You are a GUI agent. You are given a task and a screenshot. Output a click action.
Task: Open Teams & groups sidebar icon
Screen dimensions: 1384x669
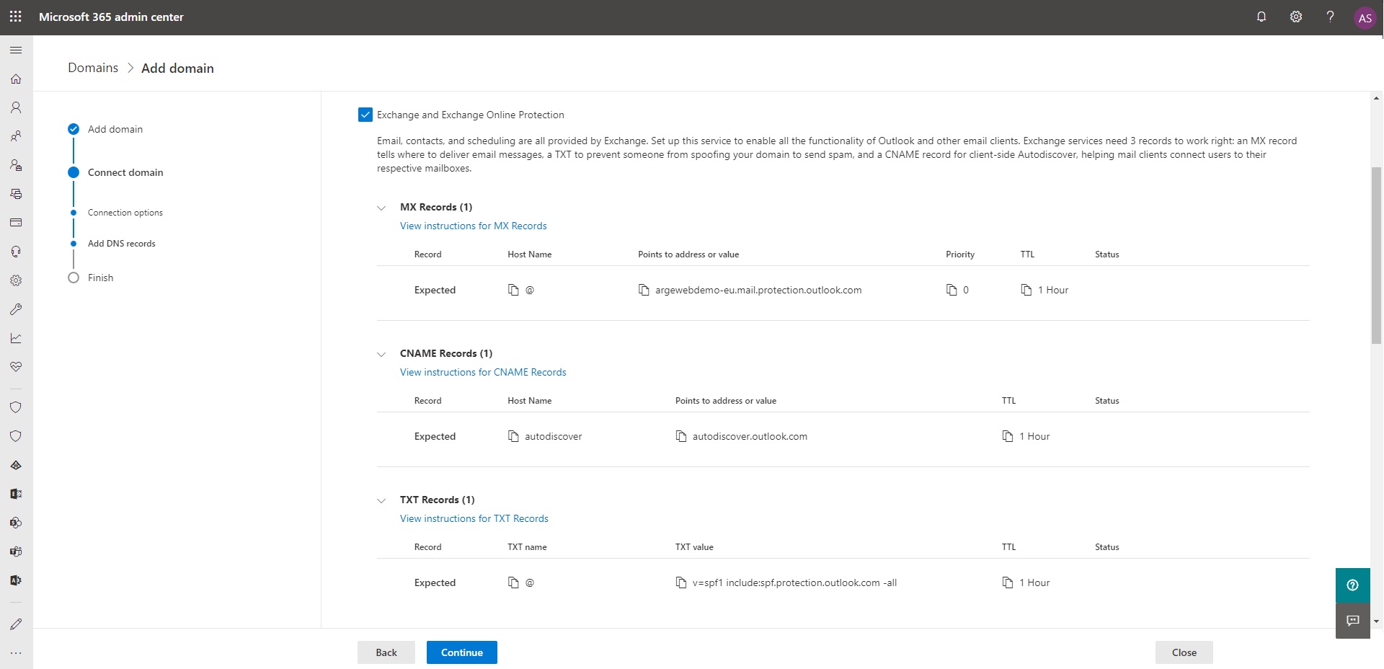click(16, 136)
